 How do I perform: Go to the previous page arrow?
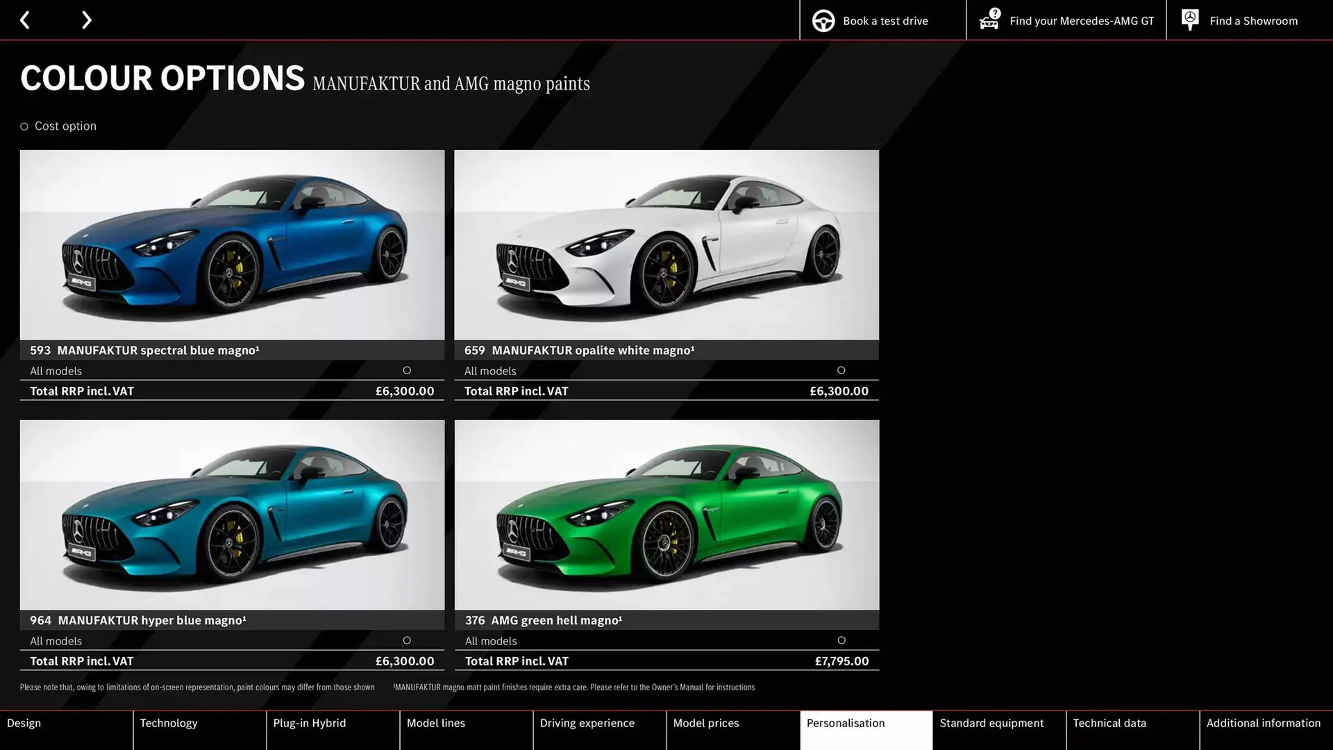(x=25, y=20)
